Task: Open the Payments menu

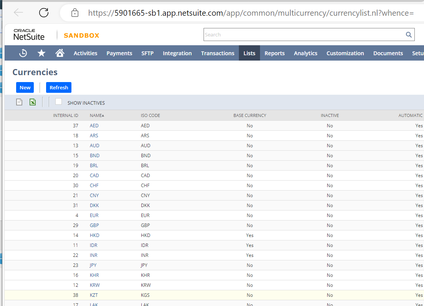Action: coord(119,53)
